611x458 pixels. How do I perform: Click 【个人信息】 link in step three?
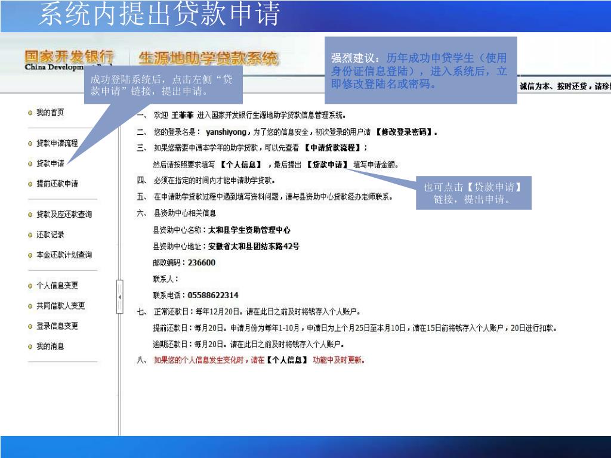241,165
